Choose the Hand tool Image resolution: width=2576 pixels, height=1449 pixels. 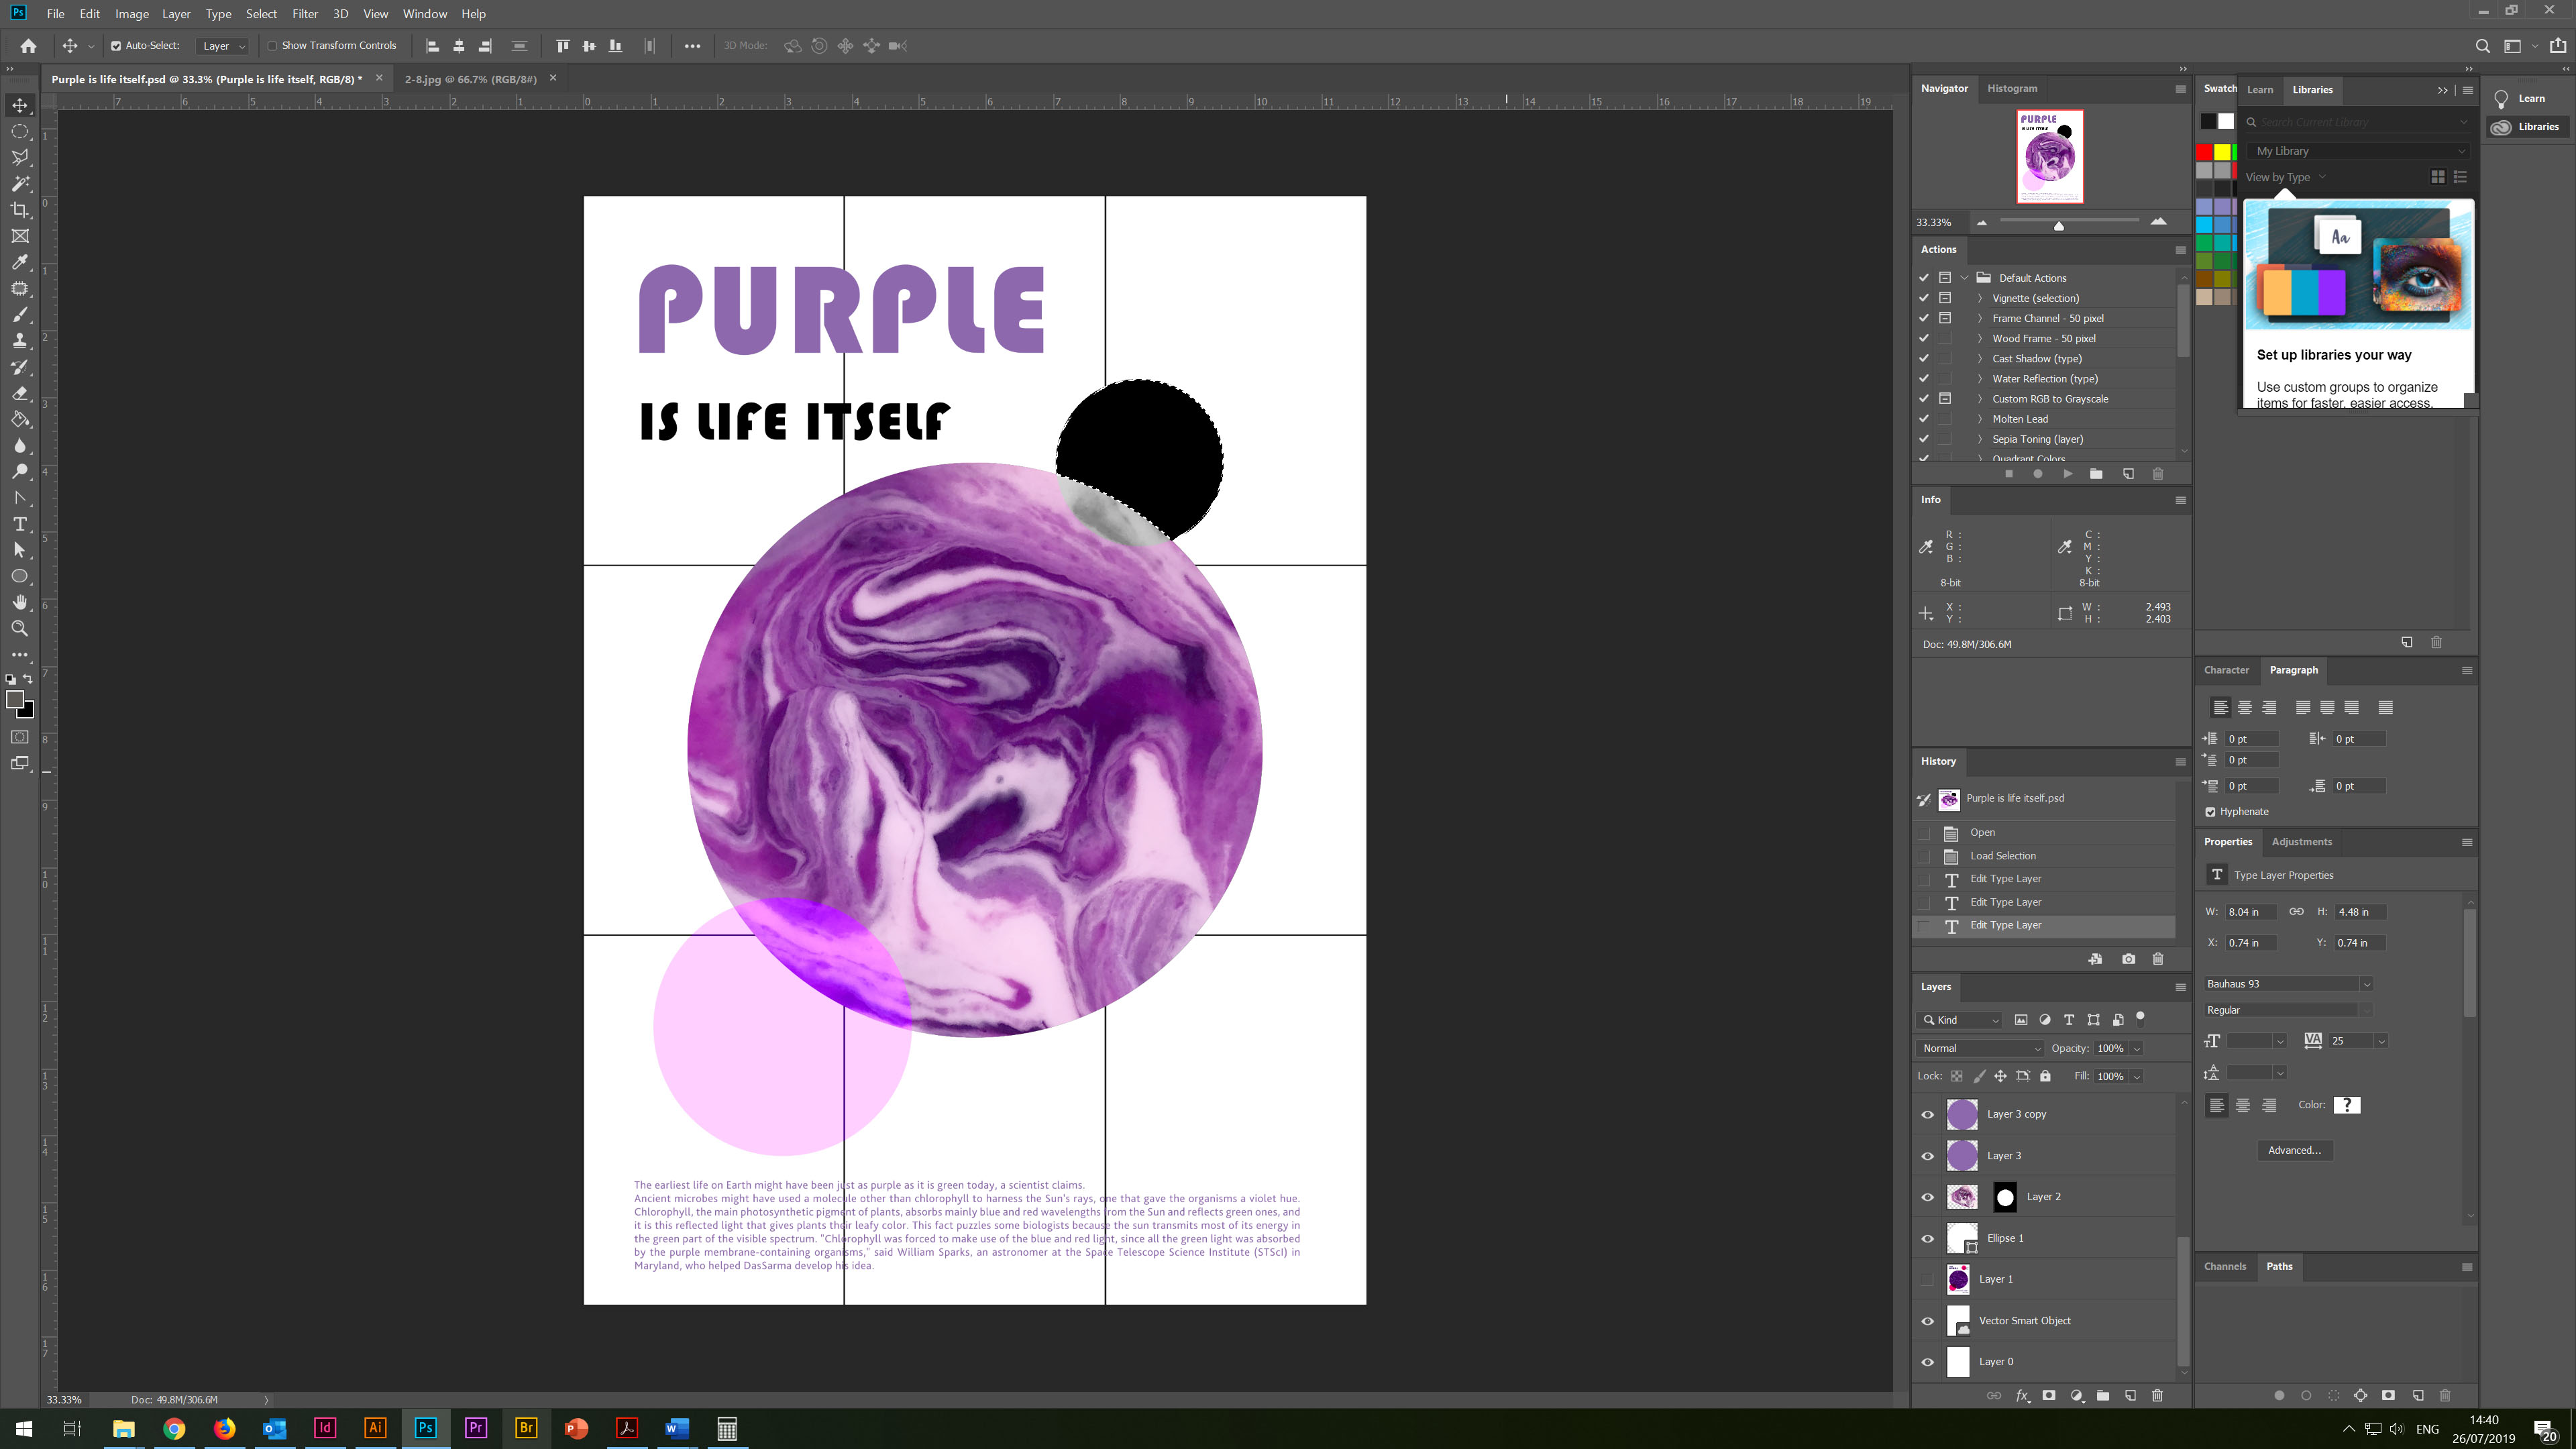click(20, 602)
